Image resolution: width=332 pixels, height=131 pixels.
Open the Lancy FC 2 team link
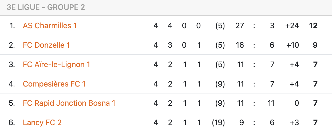(x=42, y=122)
